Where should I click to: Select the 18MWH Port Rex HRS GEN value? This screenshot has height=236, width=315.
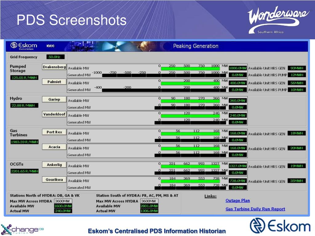tap(297, 133)
